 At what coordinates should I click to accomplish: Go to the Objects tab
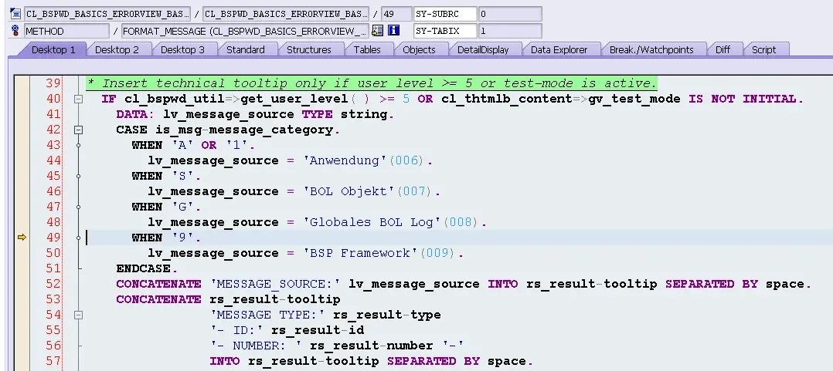point(419,50)
